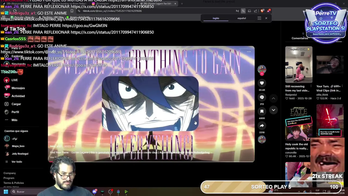Viewport: 348px width, 196px height.
Task: Click the translate icon in address bar
Action: click(x=243, y=11)
